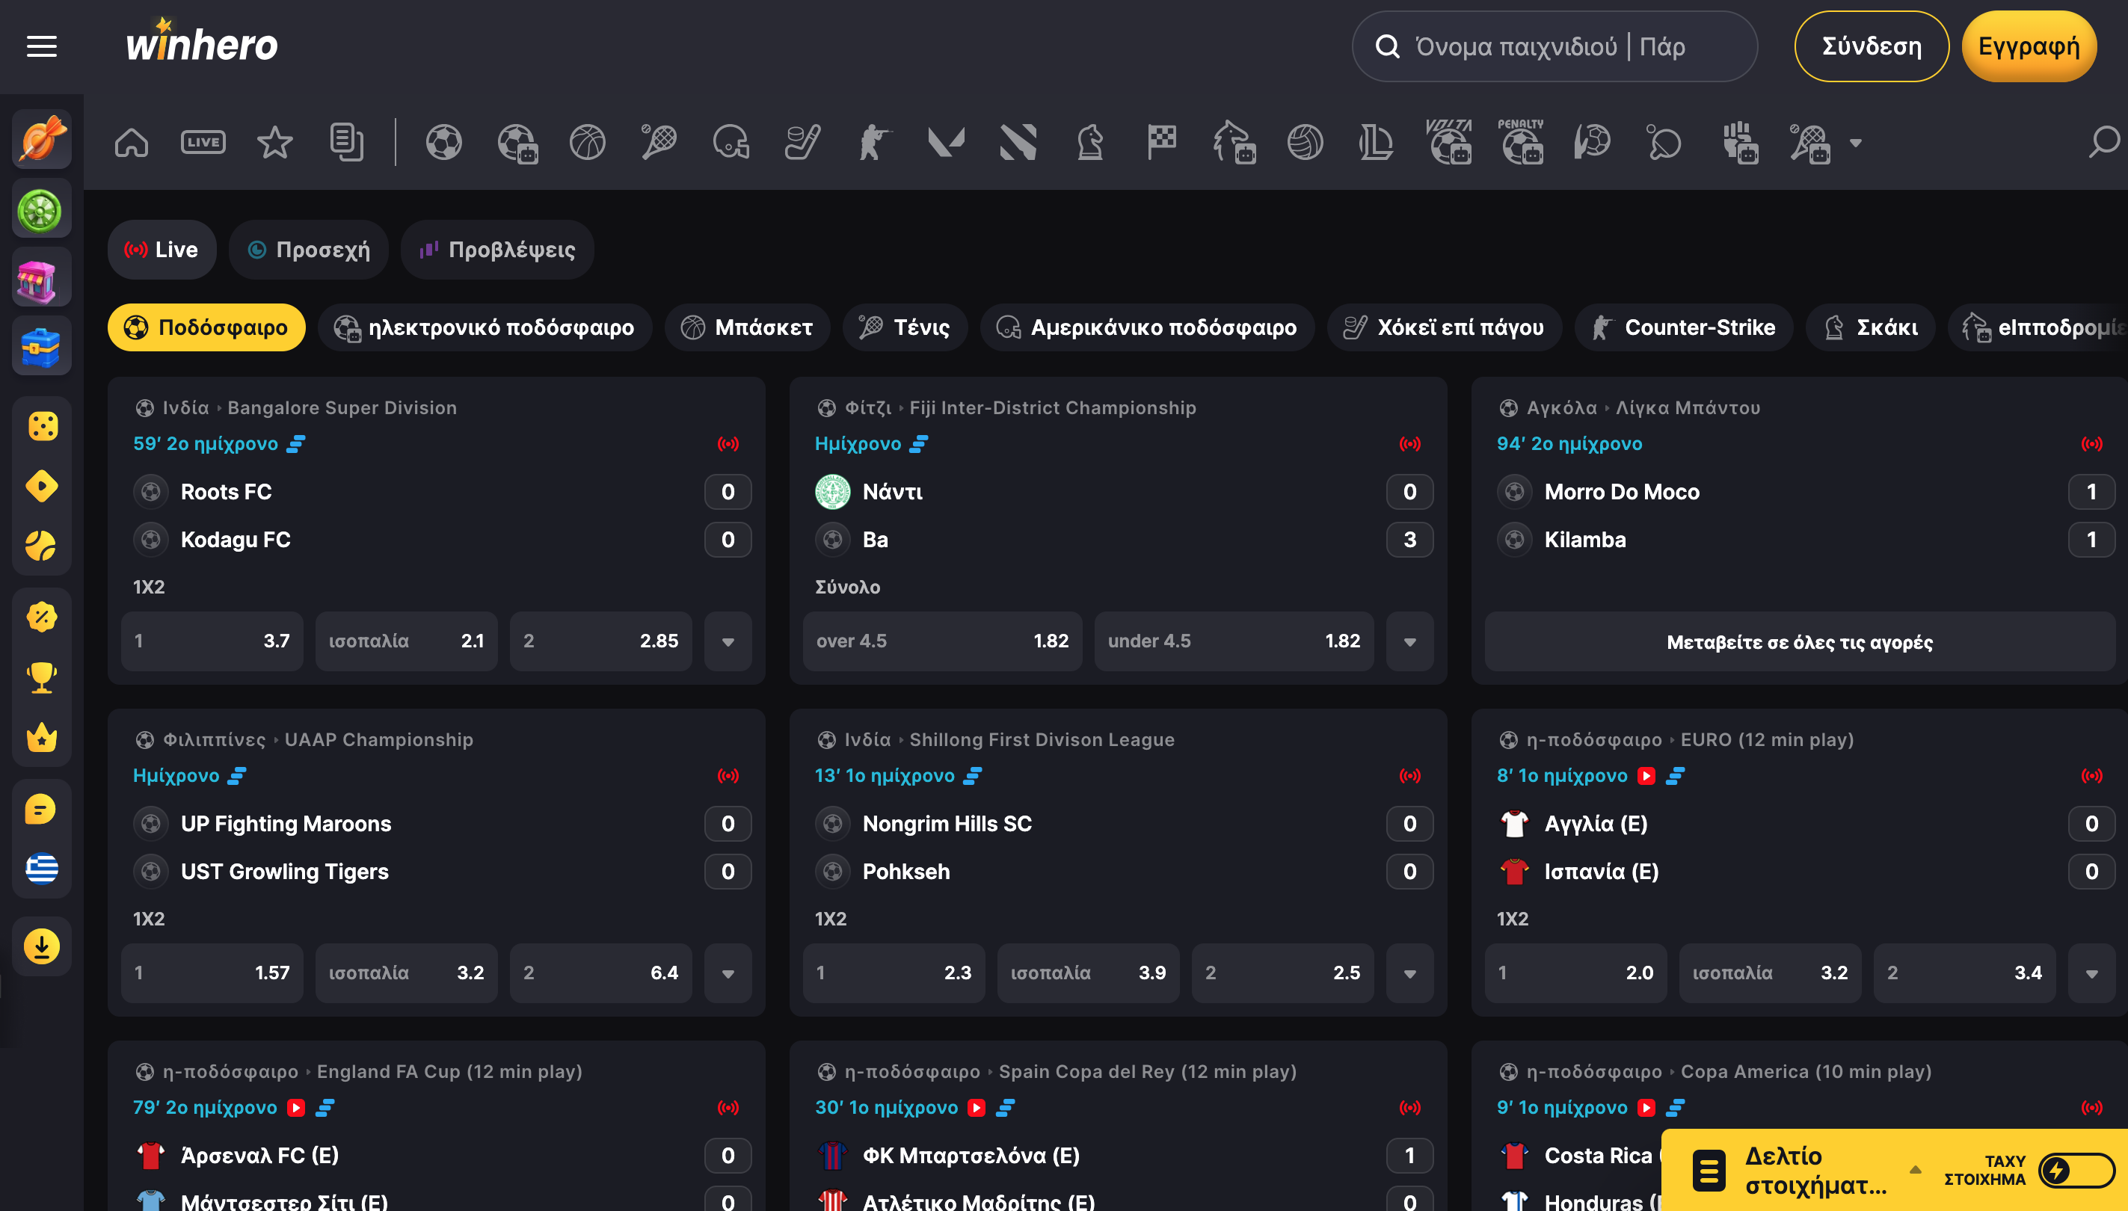Expand more sports dropdown arrow in toolbar
This screenshot has width=2128, height=1211.
(x=1855, y=143)
